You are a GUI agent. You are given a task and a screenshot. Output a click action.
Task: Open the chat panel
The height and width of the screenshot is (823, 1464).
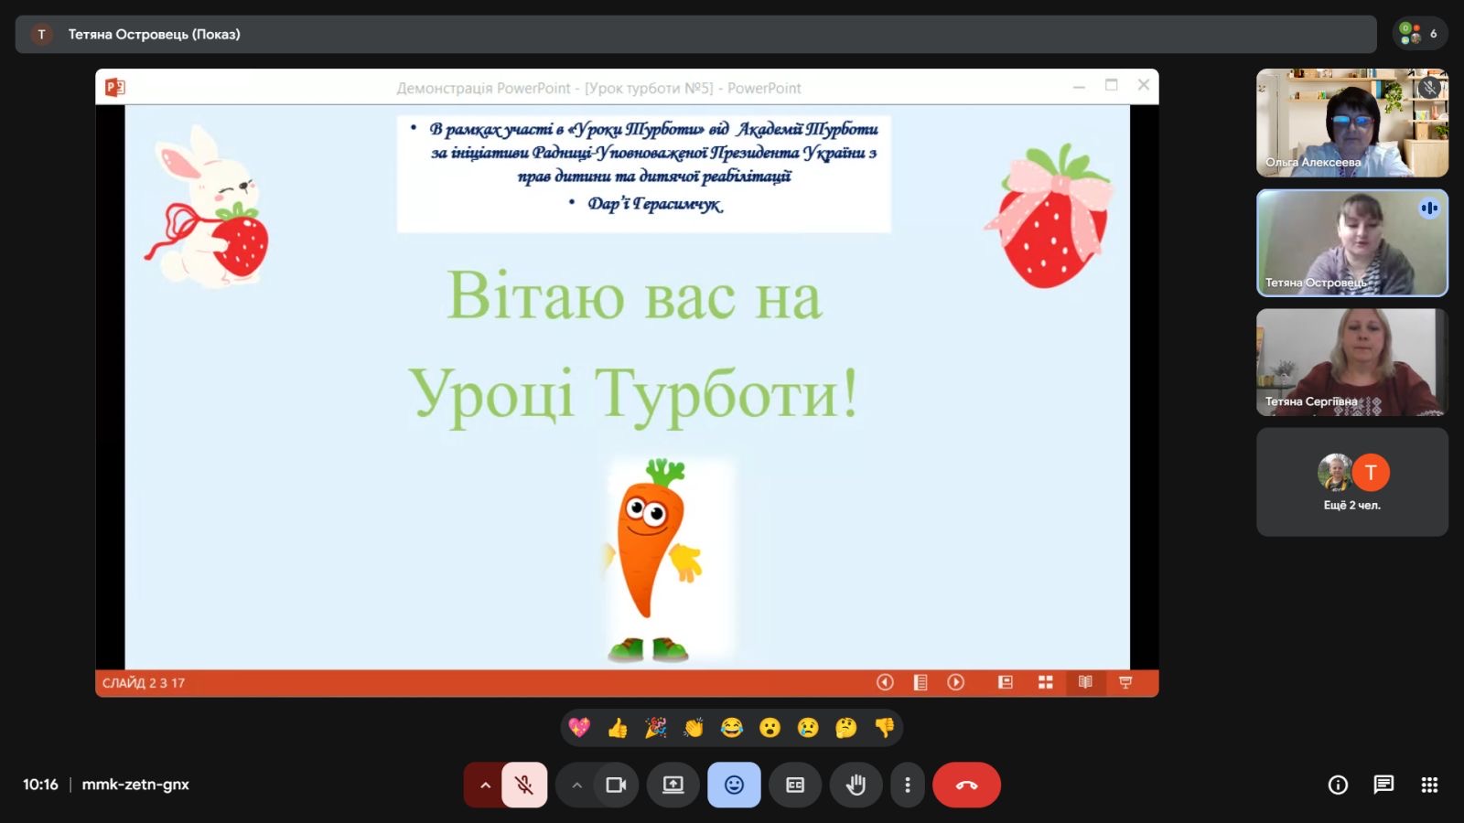click(x=1383, y=785)
